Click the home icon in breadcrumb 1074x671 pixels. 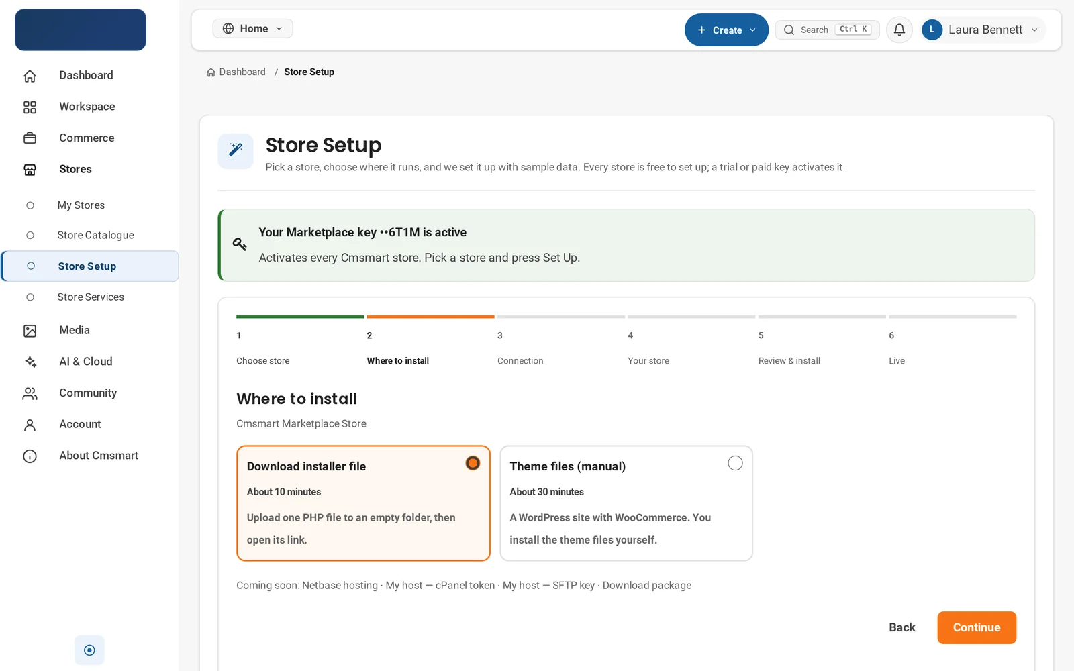coord(211,72)
